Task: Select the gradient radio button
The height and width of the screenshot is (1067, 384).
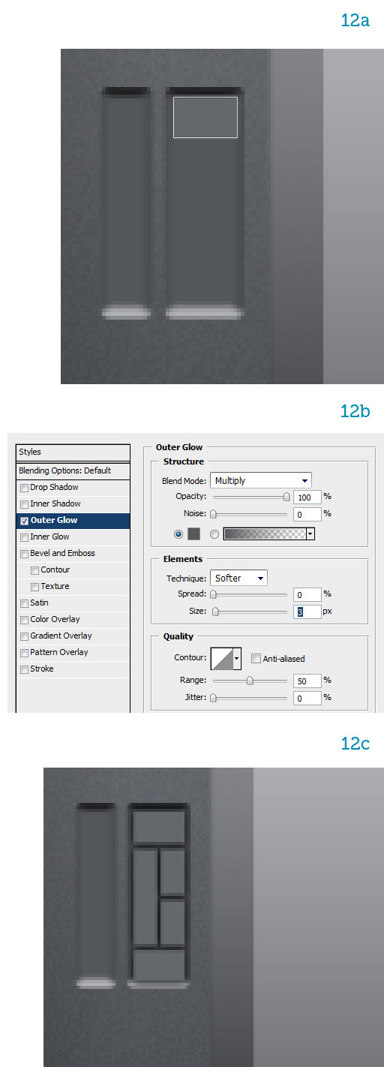Action: coord(214,534)
